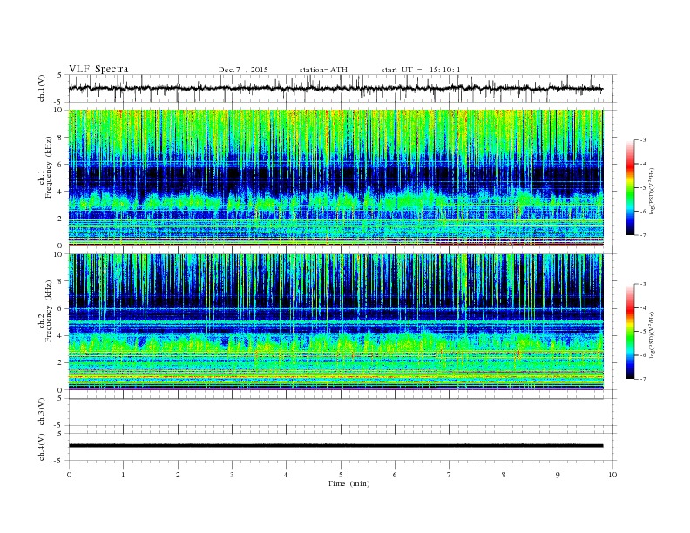690x533 pixels.
Task: Click the "-3" tick on the ch.1 colorbar
Action: (643, 140)
